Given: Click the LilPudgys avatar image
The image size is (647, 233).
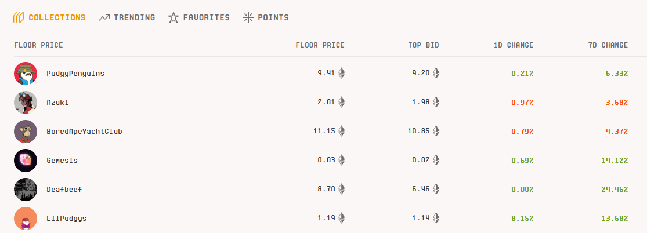Looking at the screenshot, I should click(26, 219).
